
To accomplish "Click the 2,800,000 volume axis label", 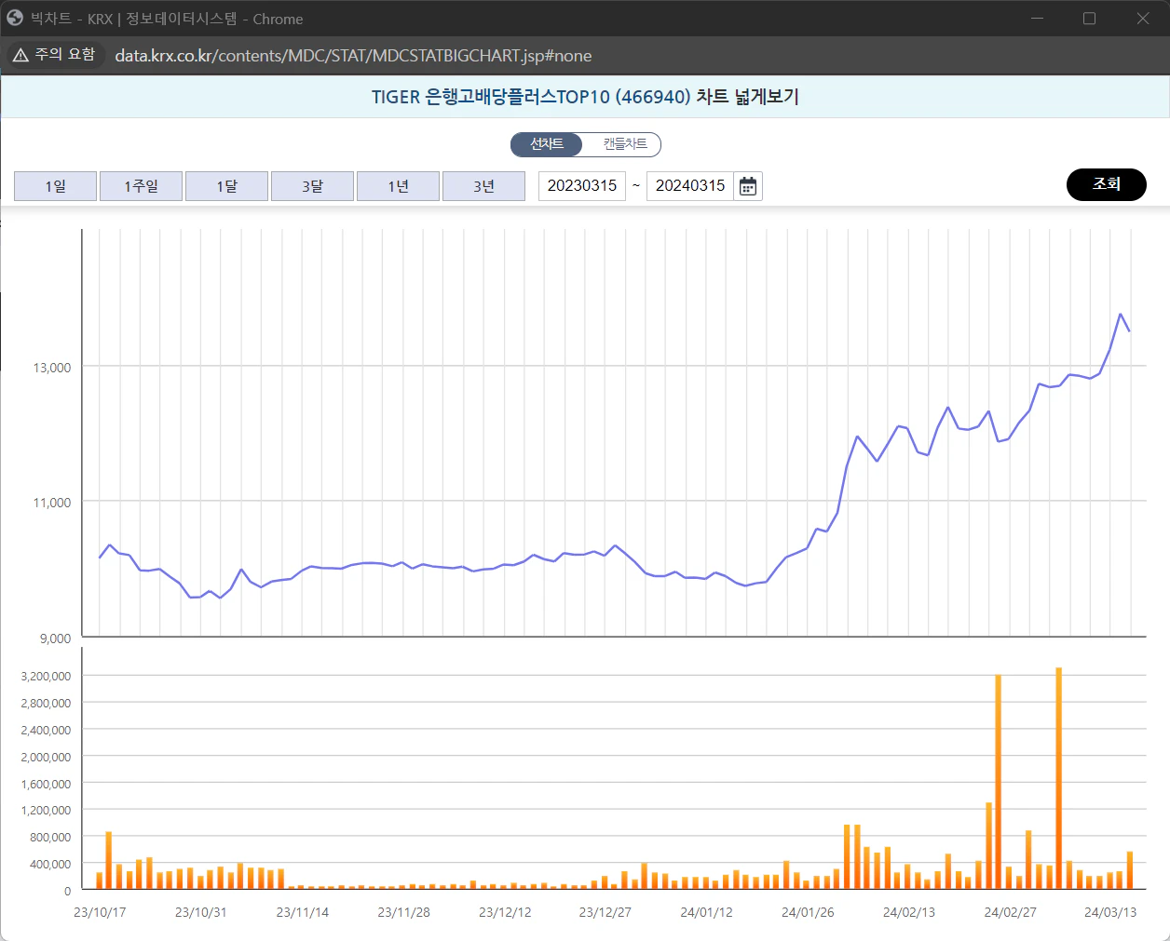I will click(x=46, y=704).
